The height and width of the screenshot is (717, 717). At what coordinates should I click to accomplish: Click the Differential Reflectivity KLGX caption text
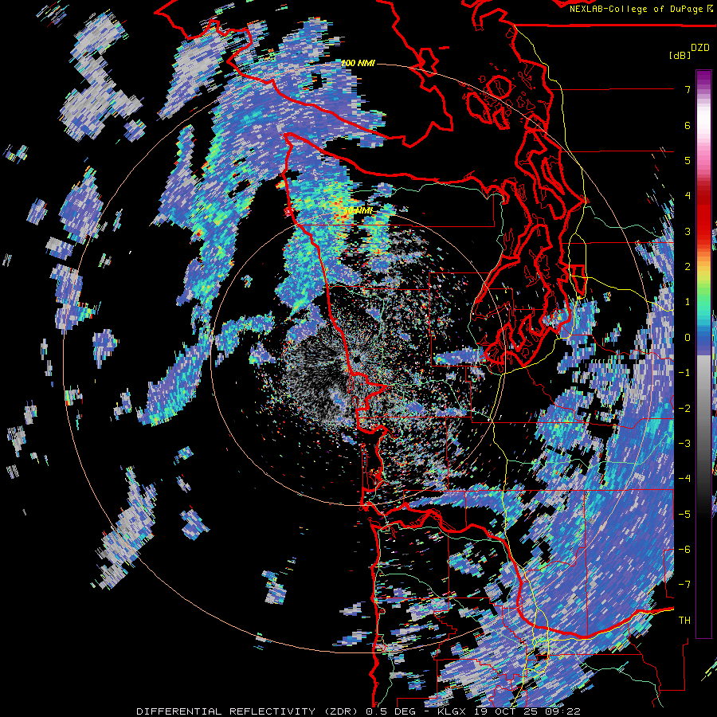point(358,711)
